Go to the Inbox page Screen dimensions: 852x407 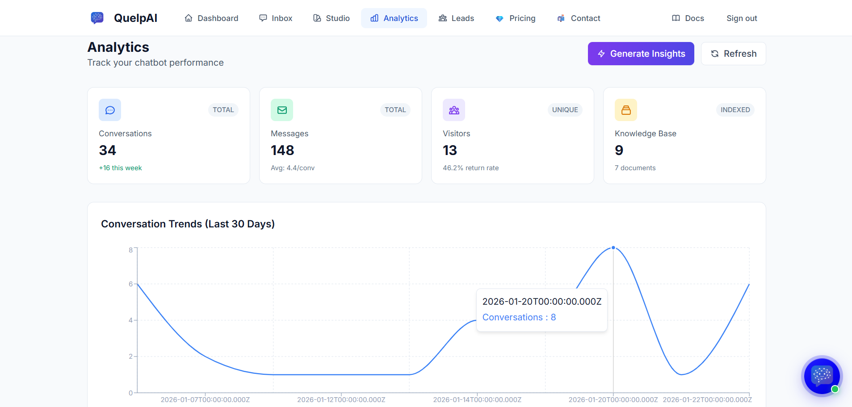tap(276, 18)
